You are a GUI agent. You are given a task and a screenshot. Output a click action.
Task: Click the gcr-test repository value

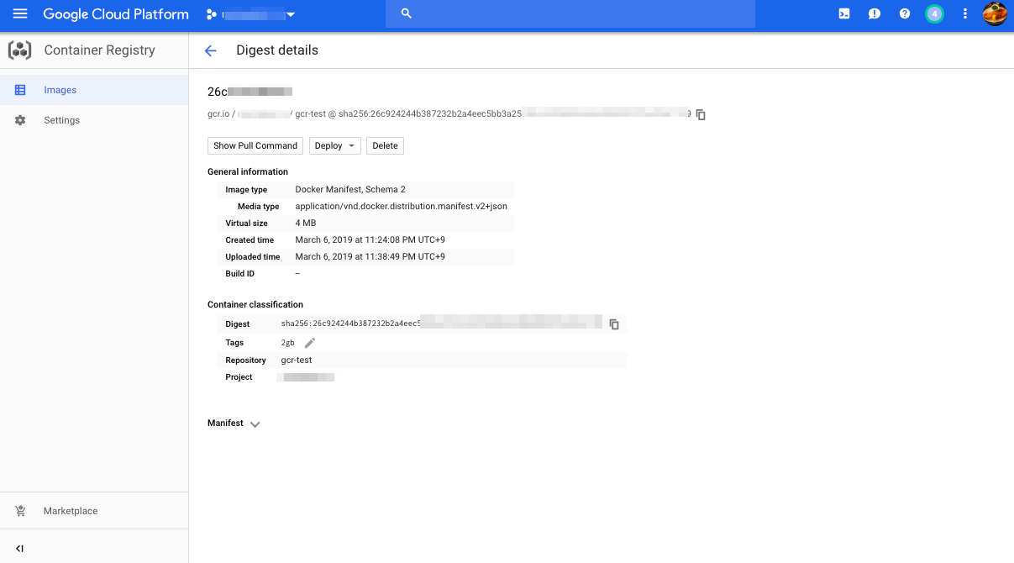[297, 360]
